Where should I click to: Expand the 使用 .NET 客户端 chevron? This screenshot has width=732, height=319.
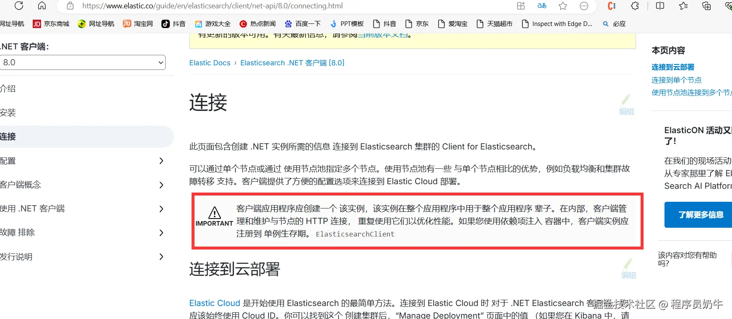point(161,208)
